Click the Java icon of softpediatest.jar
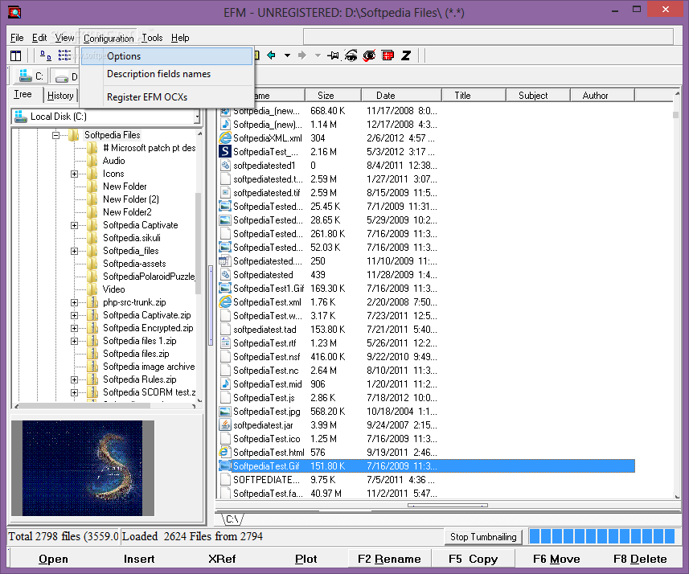The image size is (689, 574). point(225,425)
